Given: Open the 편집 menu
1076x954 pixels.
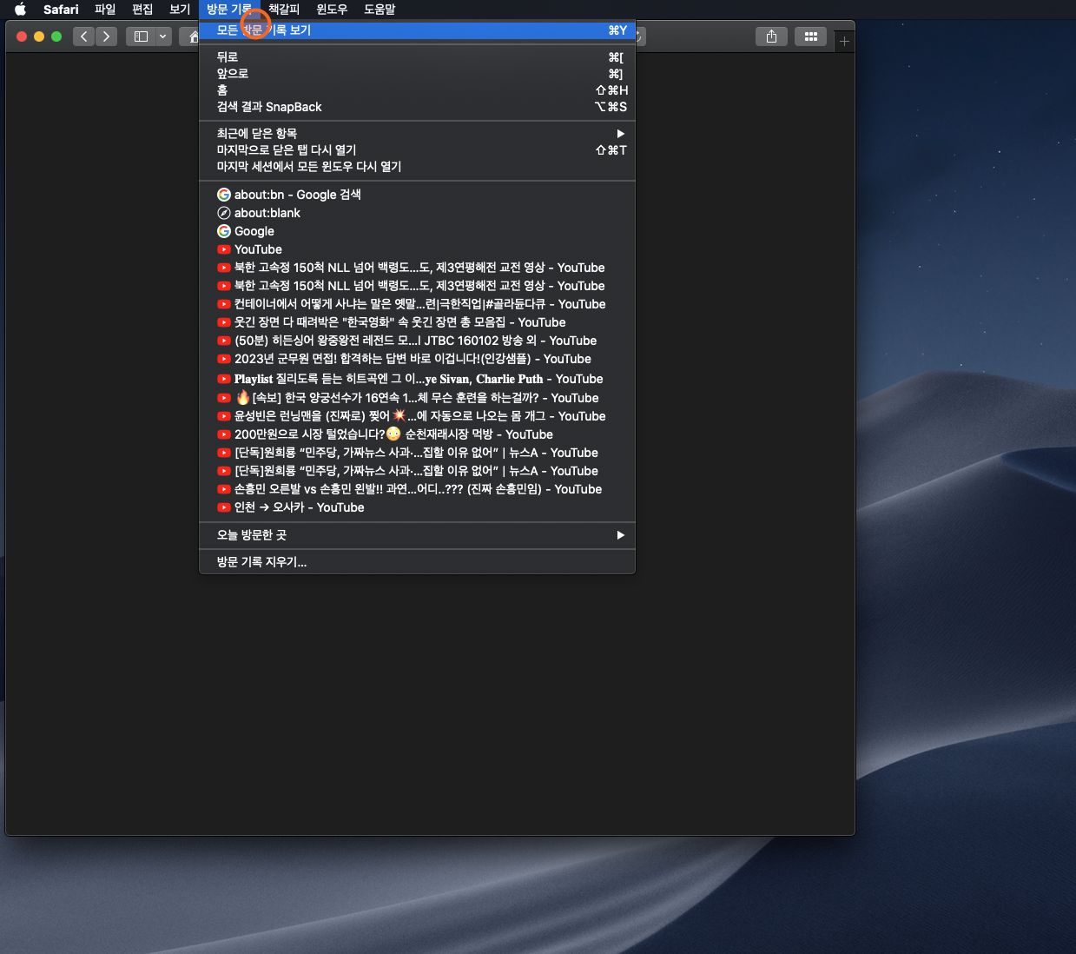Looking at the screenshot, I should click(142, 10).
